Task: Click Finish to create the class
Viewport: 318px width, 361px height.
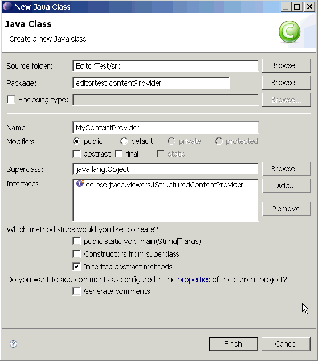Action: pyautogui.click(x=233, y=344)
